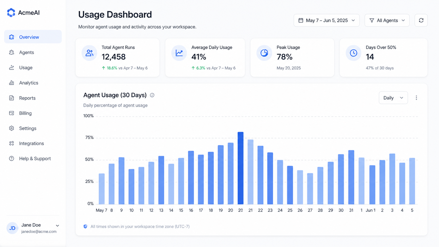
Task: Click the Days Over 50% clock icon
Action: tap(353, 53)
